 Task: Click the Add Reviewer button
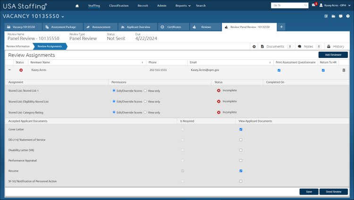333,55
